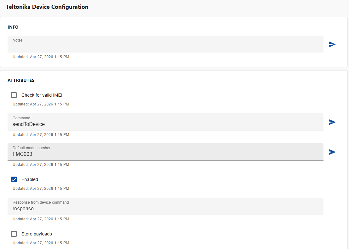The width and height of the screenshot is (349, 249).
Task: Click send arrow beside Command field
Action: click(x=332, y=122)
